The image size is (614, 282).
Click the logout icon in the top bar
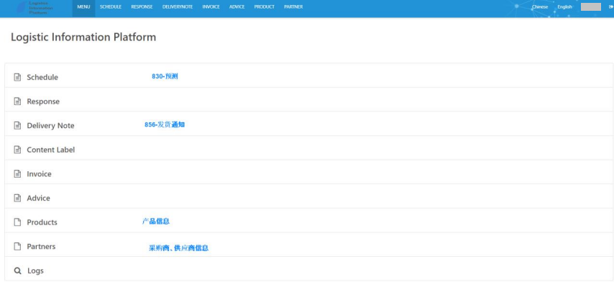611,6
